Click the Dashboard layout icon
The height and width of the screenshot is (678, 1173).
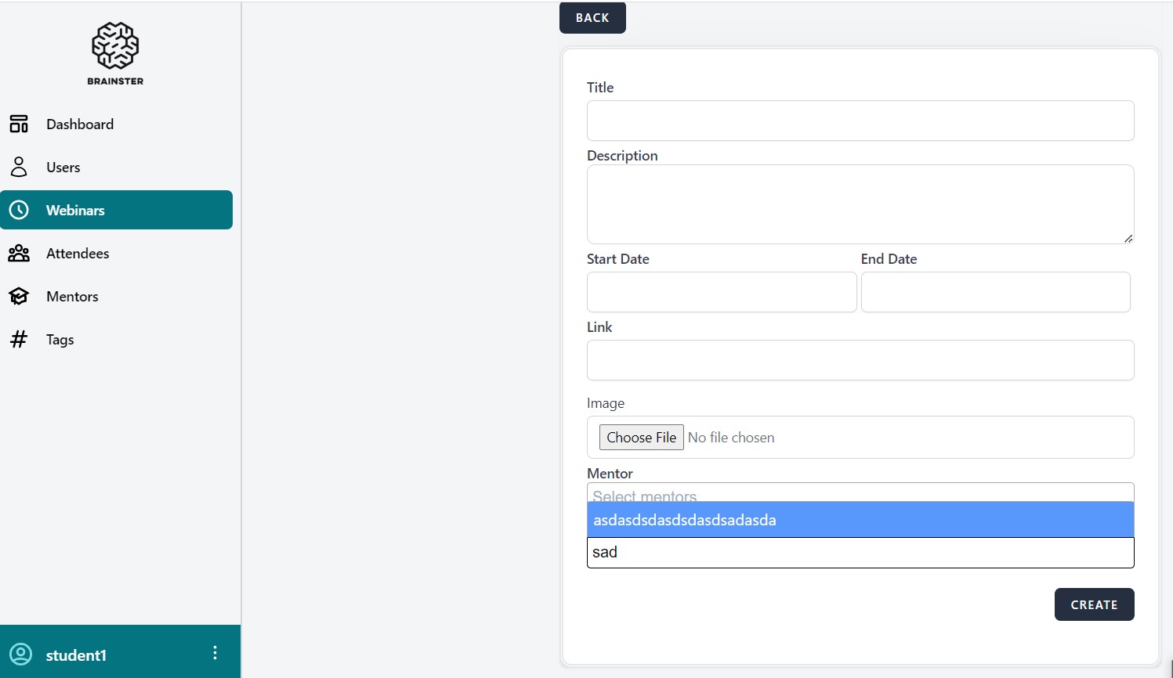(19, 124)
